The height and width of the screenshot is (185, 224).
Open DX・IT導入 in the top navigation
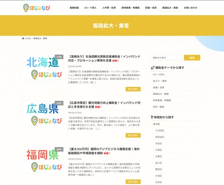tap(91, 8)
